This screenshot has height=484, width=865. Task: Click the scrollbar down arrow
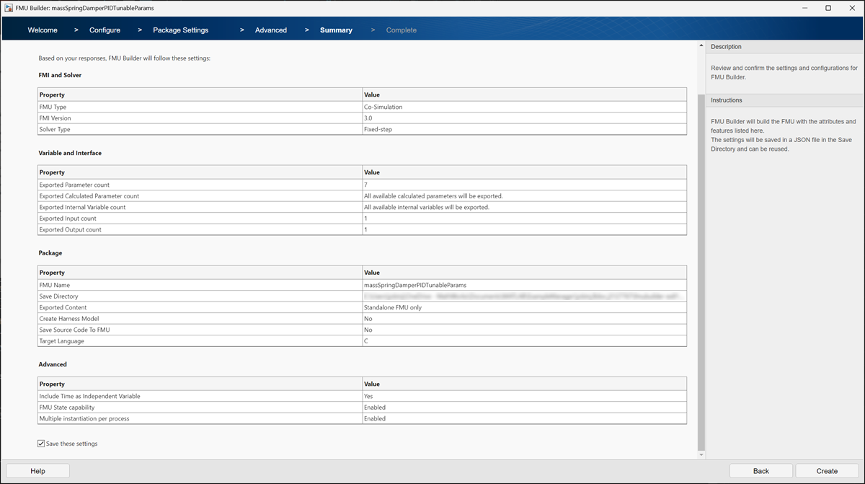[701, 454]
